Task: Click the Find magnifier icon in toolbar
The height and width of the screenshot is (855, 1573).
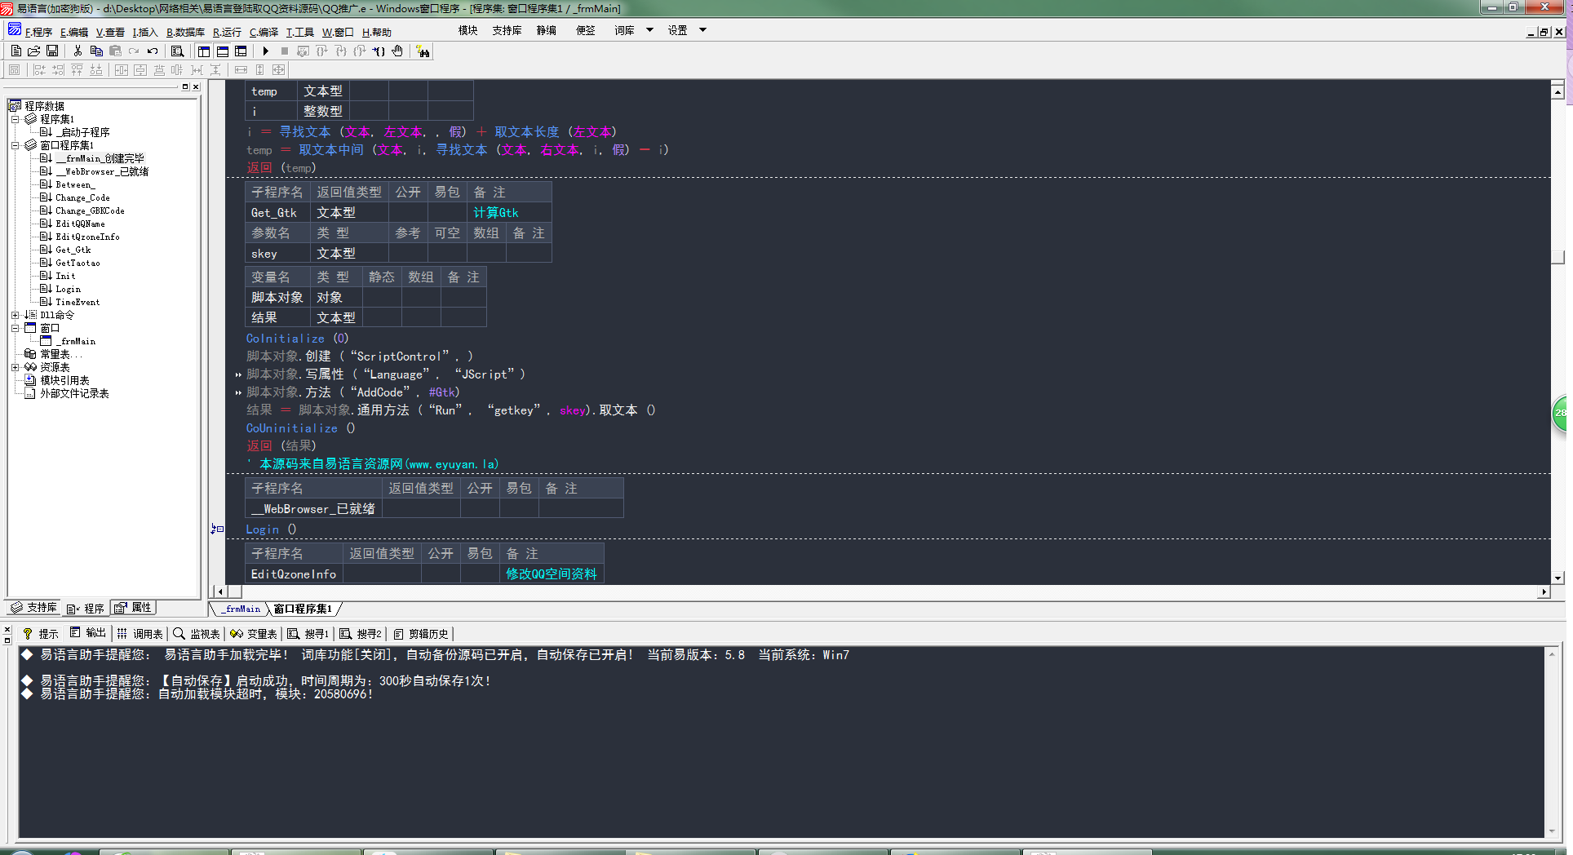Action: (x=177, y=51)
